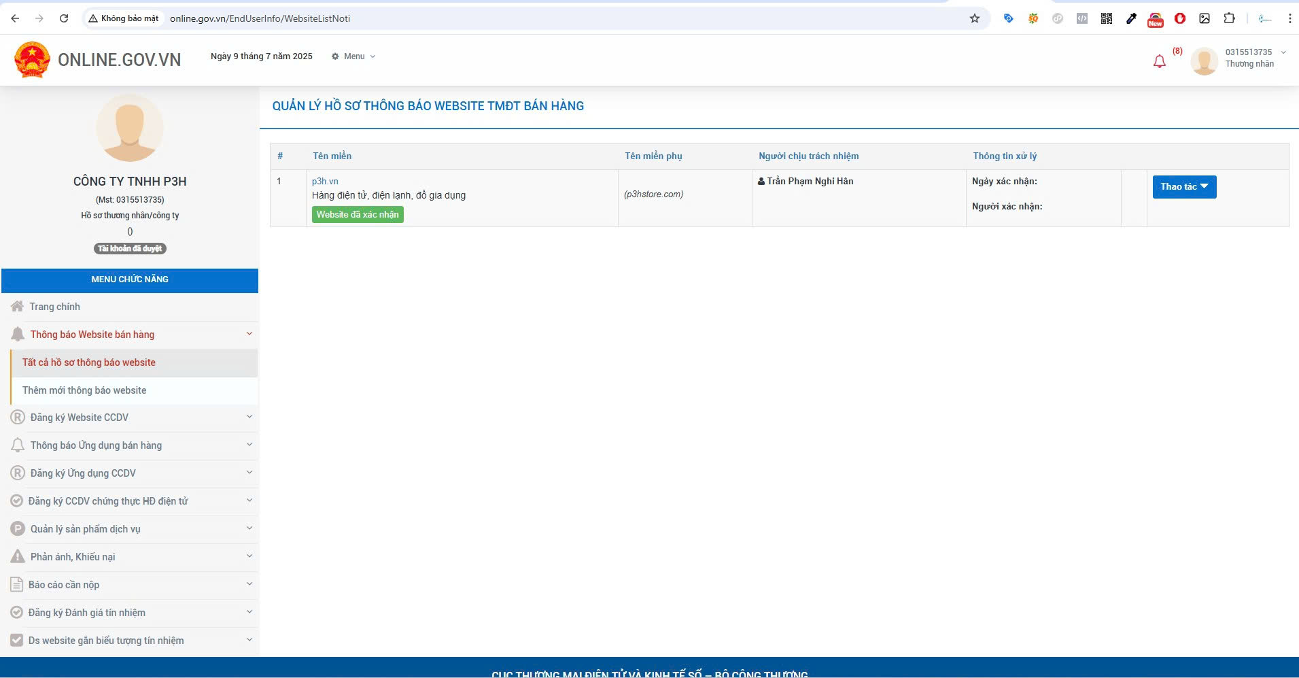Bookmark page with star icon
The width and height of the screenshot is (1299, 678).
(x=975, y=18)
